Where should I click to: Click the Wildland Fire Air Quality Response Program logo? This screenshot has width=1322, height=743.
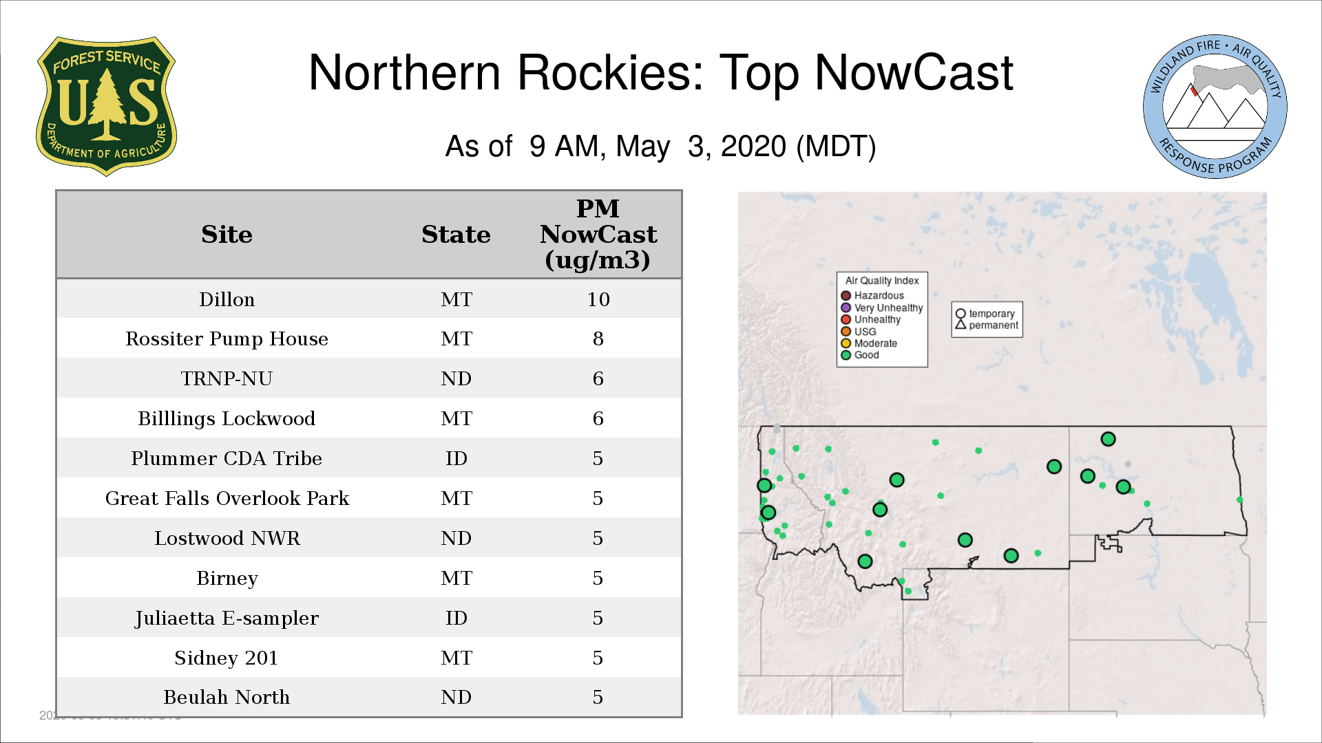1215,107
